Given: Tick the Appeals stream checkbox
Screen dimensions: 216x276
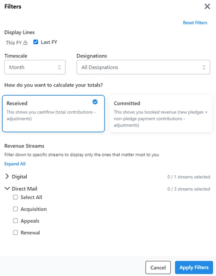Looking at the screenshot, I should click(x=15, y=221).
